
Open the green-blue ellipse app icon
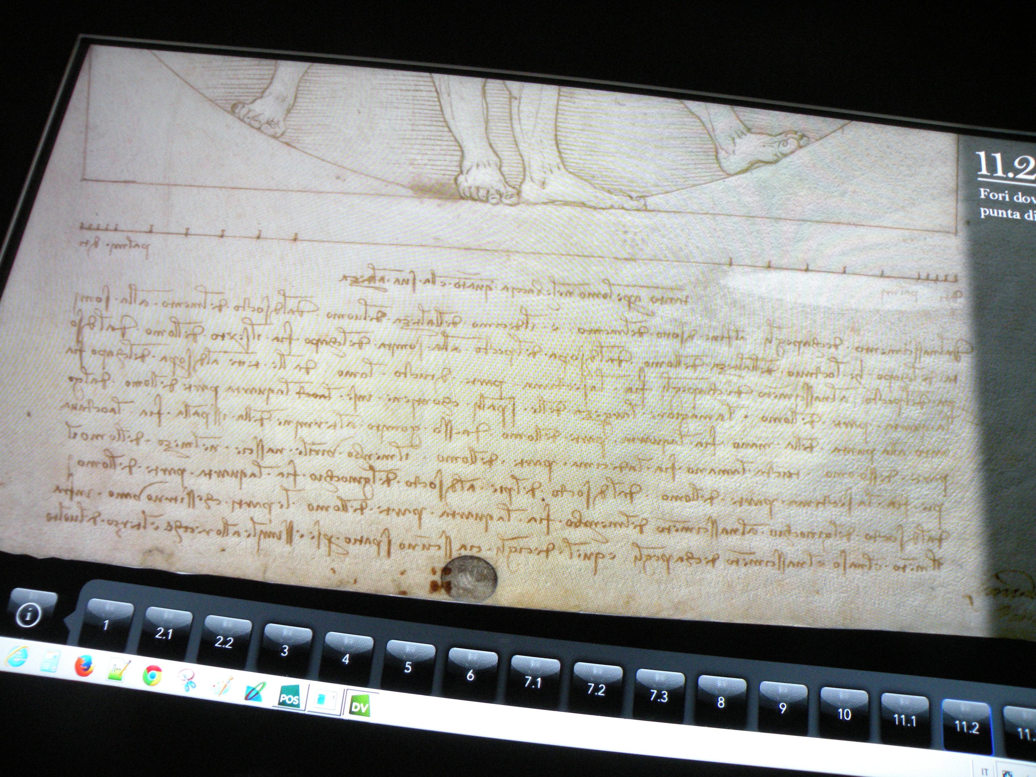[256, 691]
